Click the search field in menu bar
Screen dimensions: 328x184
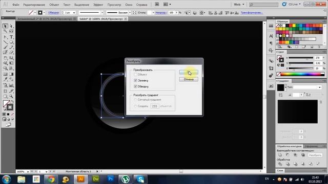pos(263,5)
